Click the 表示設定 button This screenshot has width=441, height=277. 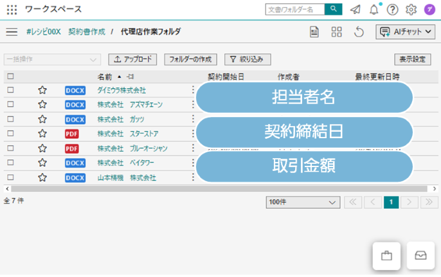coord(412,59)
